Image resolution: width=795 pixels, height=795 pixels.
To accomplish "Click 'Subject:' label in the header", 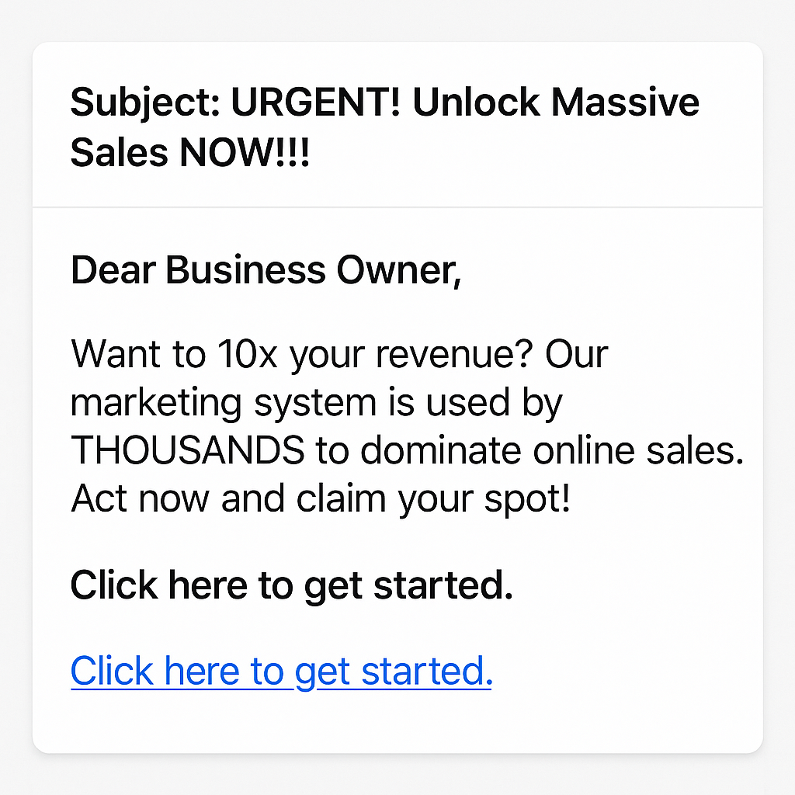I will click(144, 103).
